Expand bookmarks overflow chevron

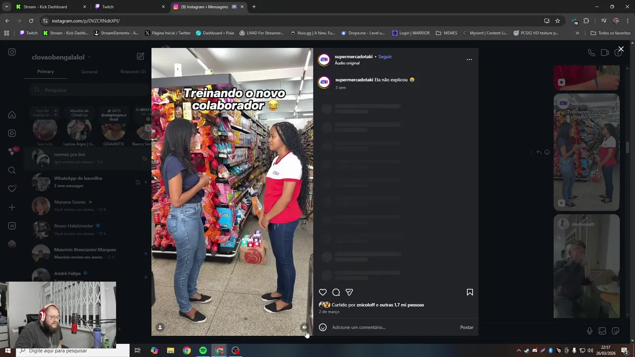pyautogui.click(x=577, y=33)
